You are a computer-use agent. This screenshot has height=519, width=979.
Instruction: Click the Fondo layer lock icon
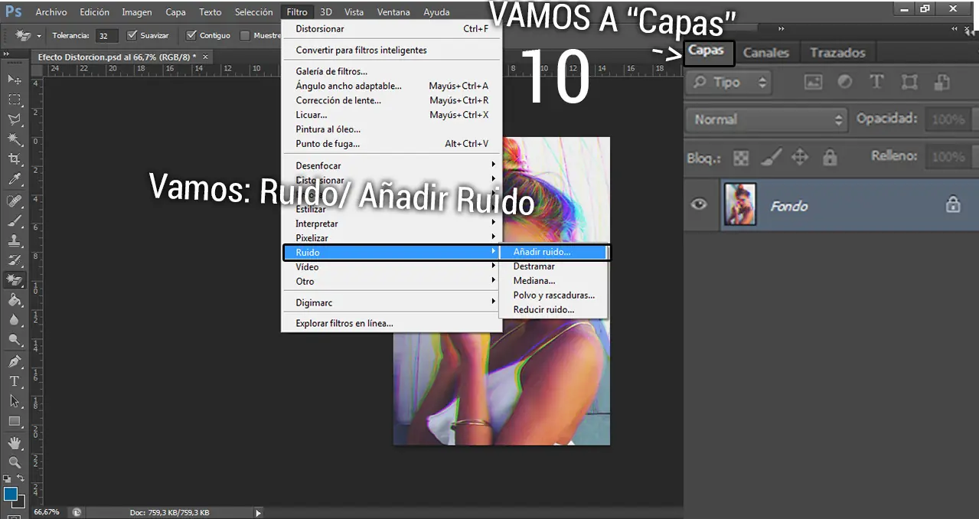[953, 204]
